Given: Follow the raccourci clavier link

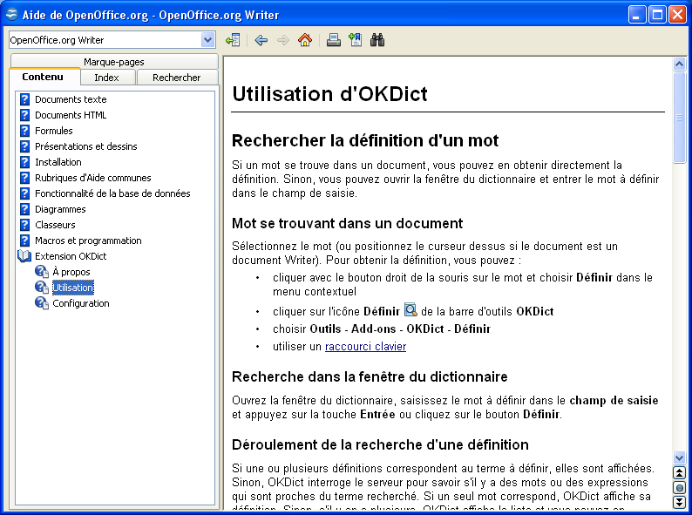Looking at the screenshot, I should [365, 347].
